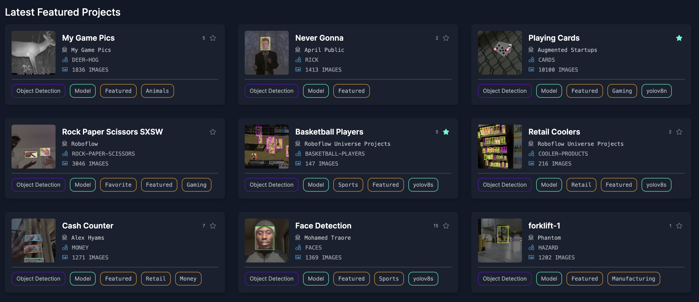Toggle star on Basketball Players project
Image resolution: width=699 pixels, height=302 pixels.
coord(446,132)
